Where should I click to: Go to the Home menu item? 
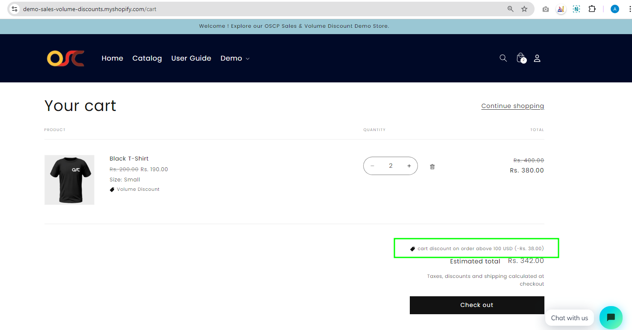[x=112, y=58]
